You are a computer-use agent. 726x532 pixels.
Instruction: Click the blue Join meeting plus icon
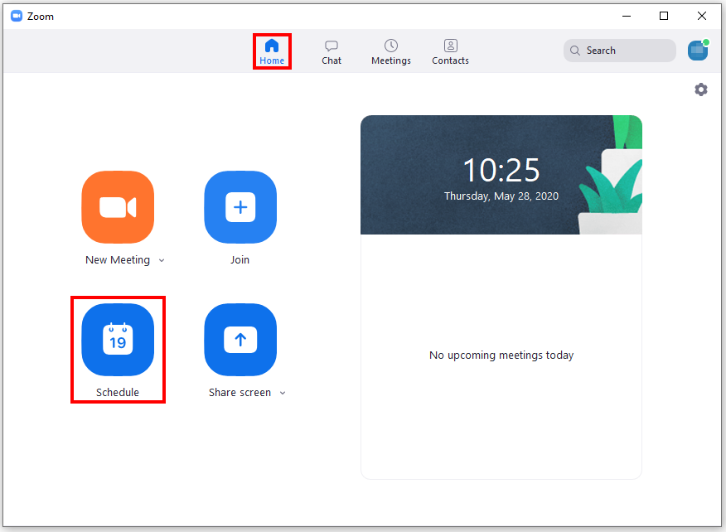(240, 207)
